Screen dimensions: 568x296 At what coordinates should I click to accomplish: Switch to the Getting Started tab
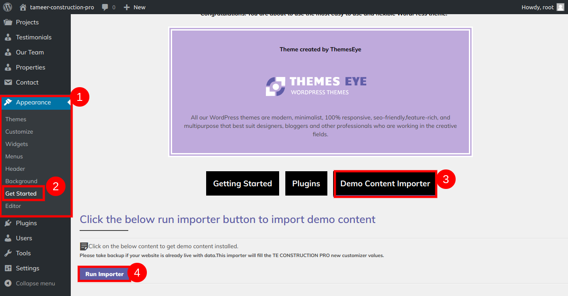click(242, 183)
